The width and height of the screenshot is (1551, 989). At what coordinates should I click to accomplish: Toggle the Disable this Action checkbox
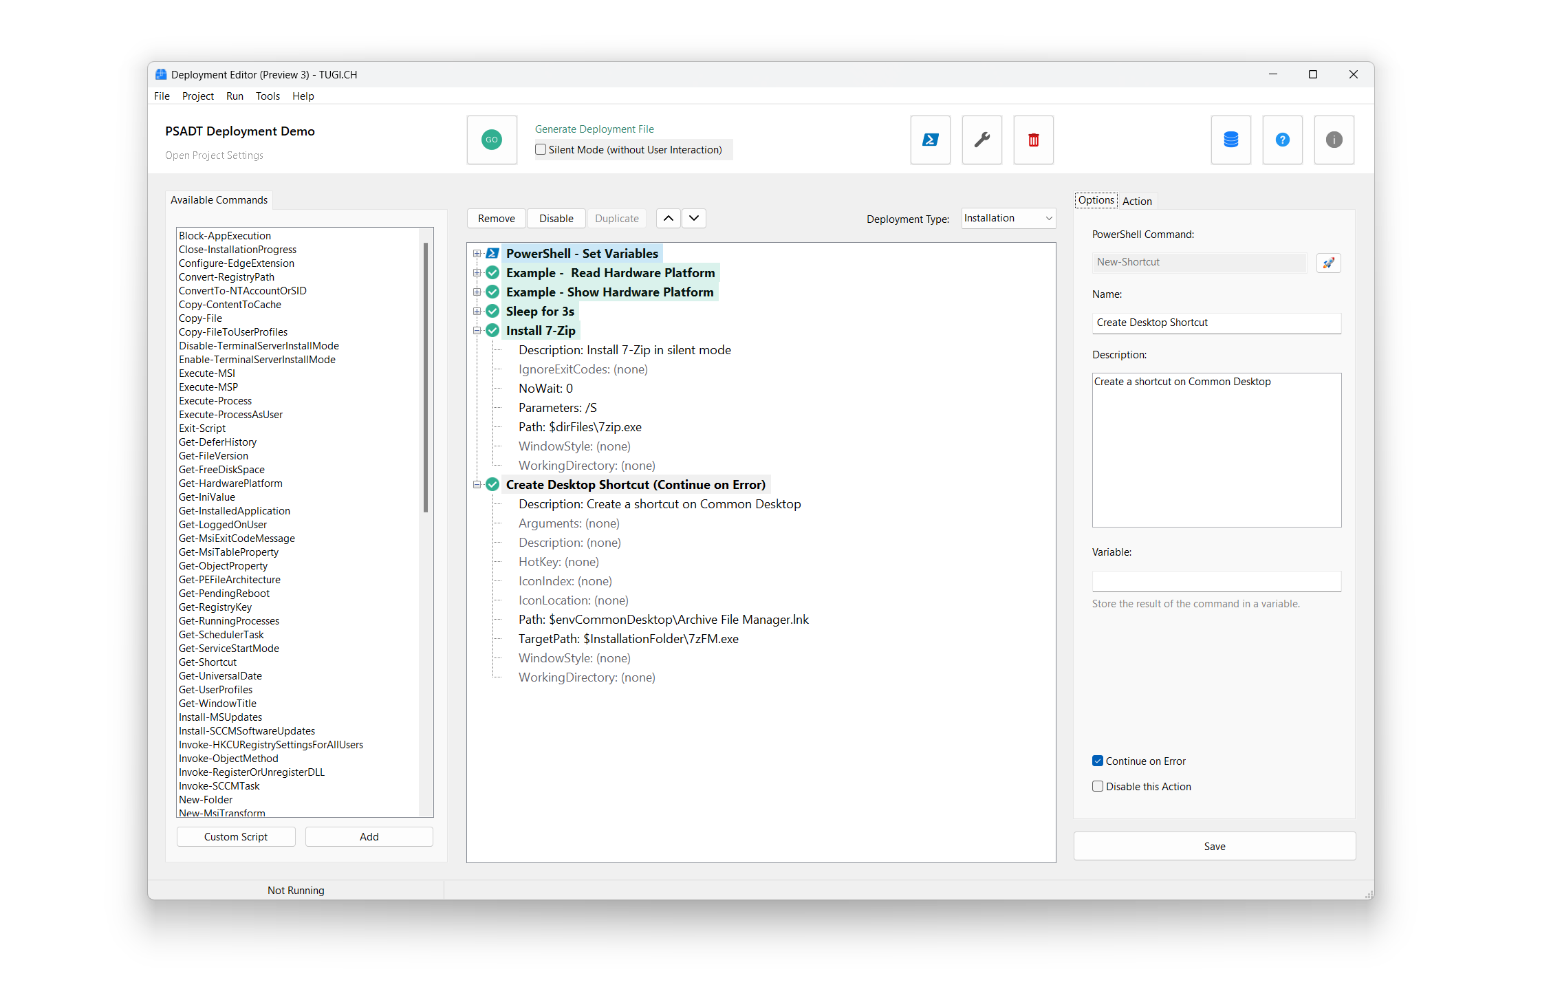pos(1098,785)
